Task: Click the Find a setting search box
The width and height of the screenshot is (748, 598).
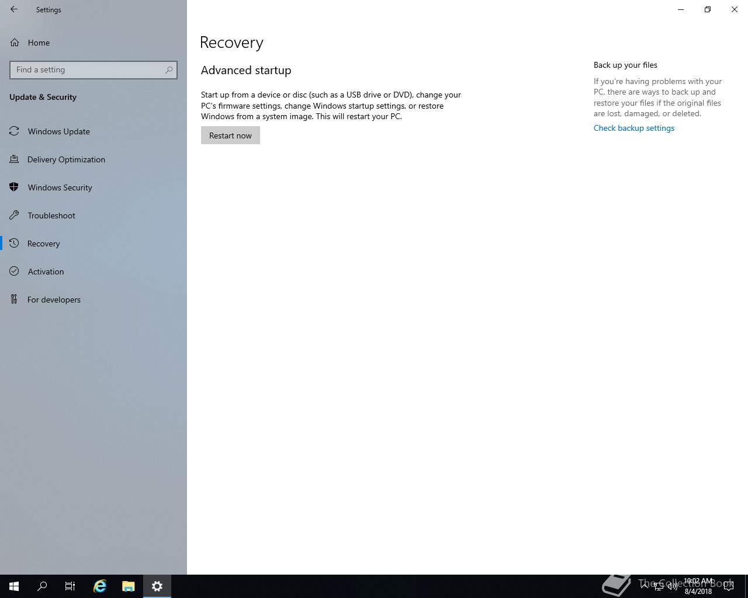Action: coord(93,69)
